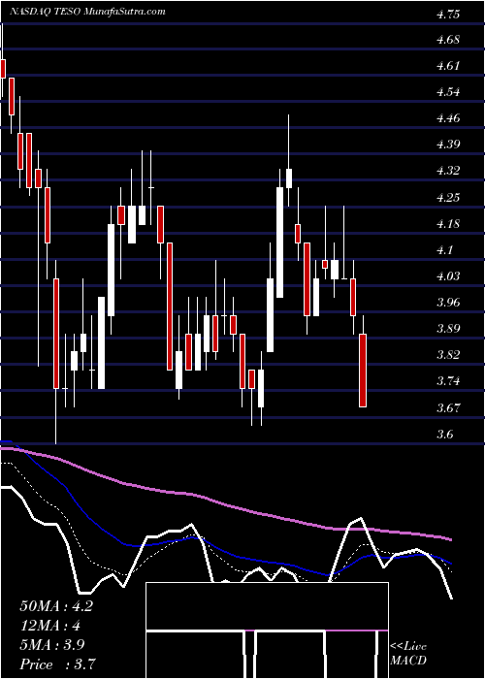Select the 4.1 price axis label

pos(444,250)
